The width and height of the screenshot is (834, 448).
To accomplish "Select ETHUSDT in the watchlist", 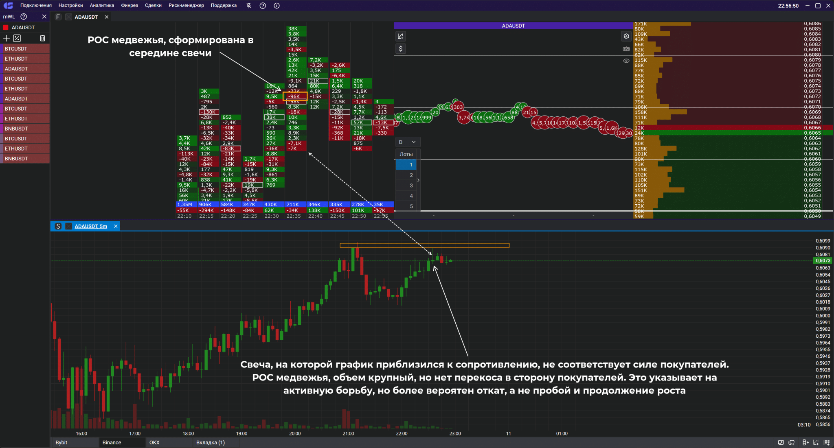I will [x=16, y=59].
